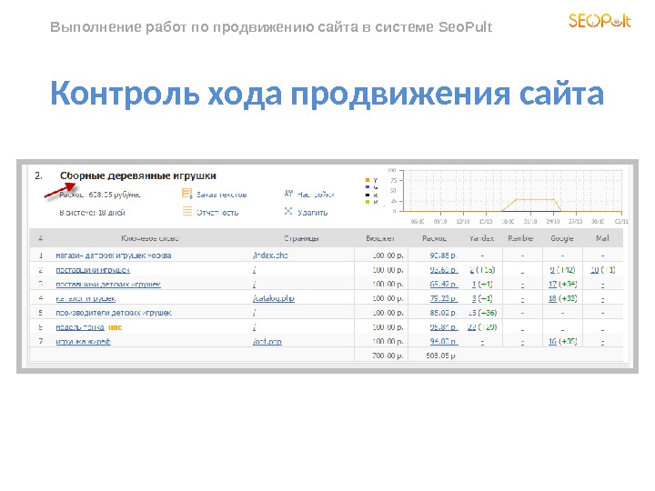
Task: Click the order texts document icon
Action: tap(186, 194)
